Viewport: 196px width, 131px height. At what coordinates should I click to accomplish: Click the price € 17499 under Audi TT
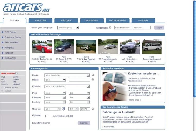point(108,62)
